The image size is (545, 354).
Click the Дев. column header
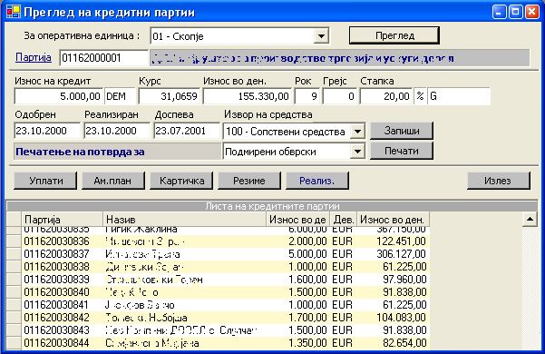tap(344, 220)
